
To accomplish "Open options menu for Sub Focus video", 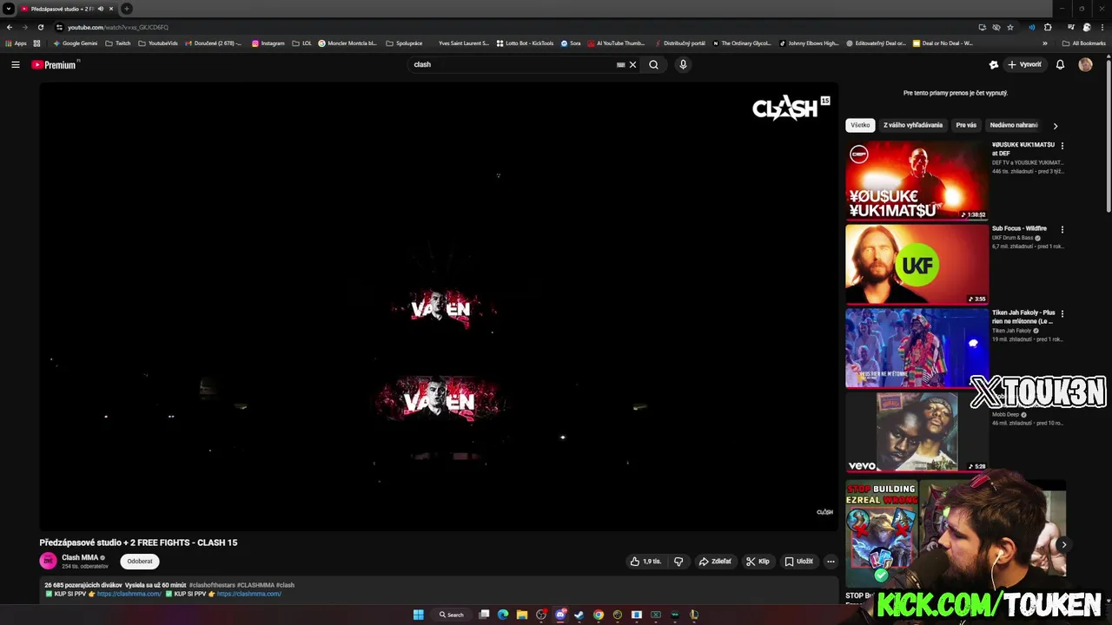I will tap(1062, 230).
